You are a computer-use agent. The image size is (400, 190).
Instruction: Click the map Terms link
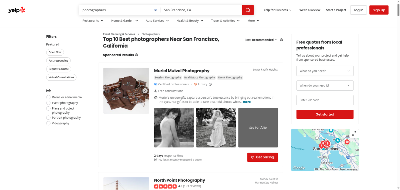(334, 169)
